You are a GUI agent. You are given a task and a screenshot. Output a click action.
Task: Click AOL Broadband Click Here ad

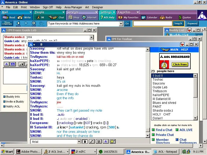(180, 64)
